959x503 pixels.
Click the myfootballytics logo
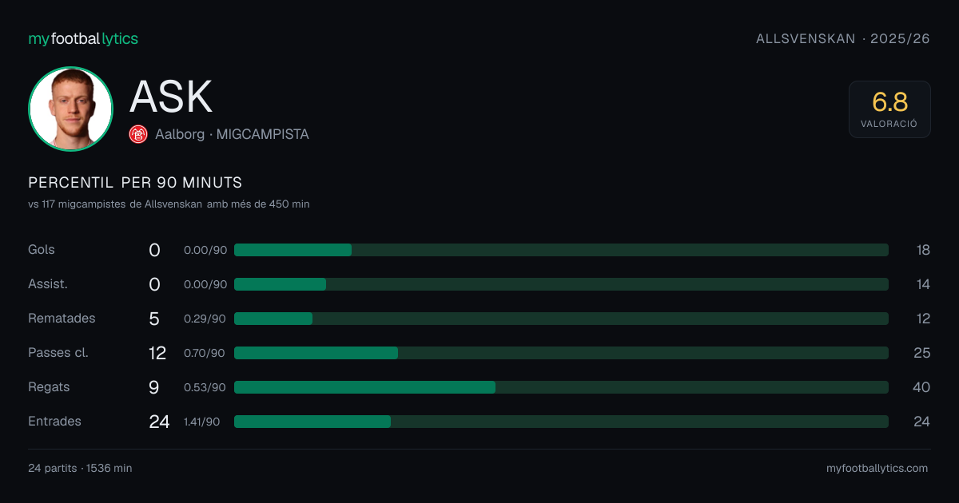[83, 38]
